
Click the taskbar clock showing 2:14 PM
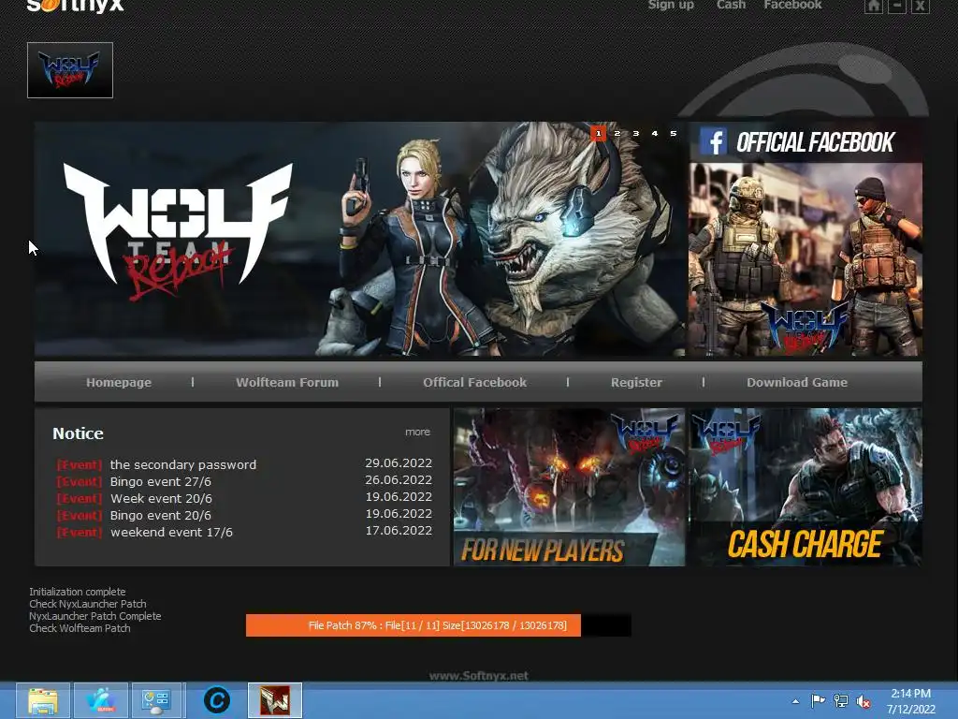pyautogui.click(x=910, y=694)
